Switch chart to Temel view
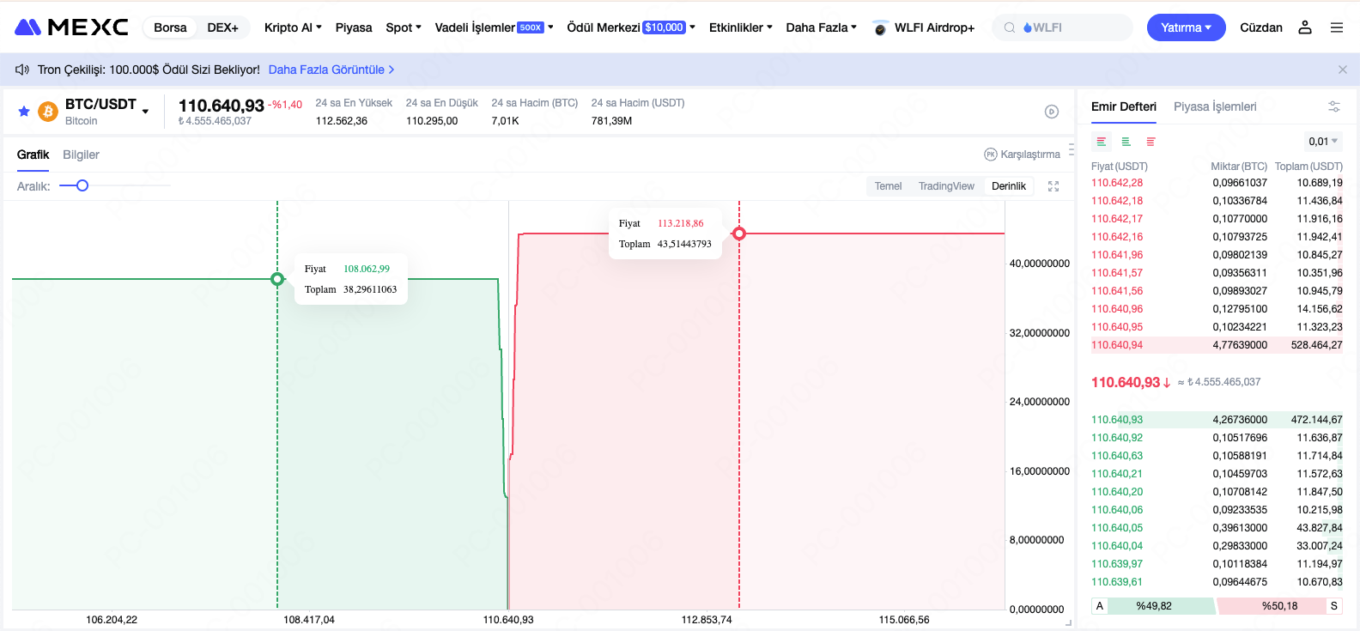 pyautogui.click(x=888, y=186)
